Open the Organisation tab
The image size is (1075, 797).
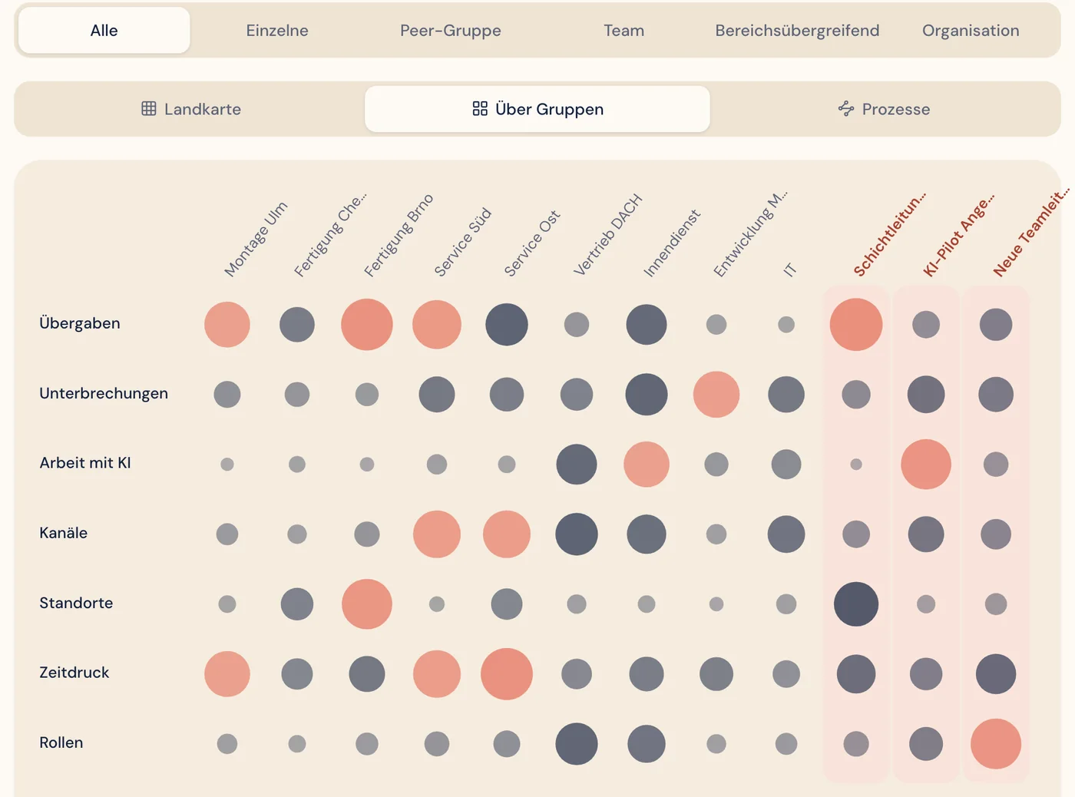point(971,31)
